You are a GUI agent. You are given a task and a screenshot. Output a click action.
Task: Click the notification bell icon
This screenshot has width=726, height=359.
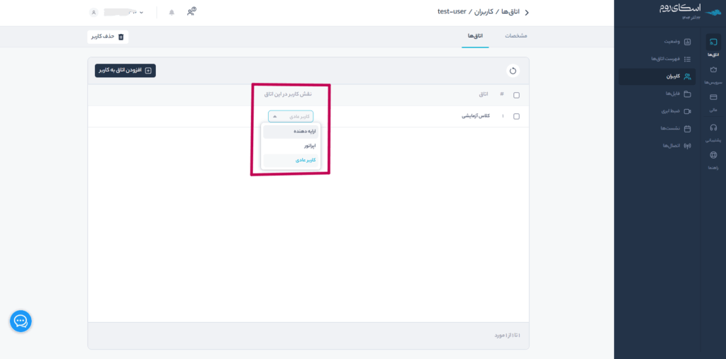tap(172, 13)
